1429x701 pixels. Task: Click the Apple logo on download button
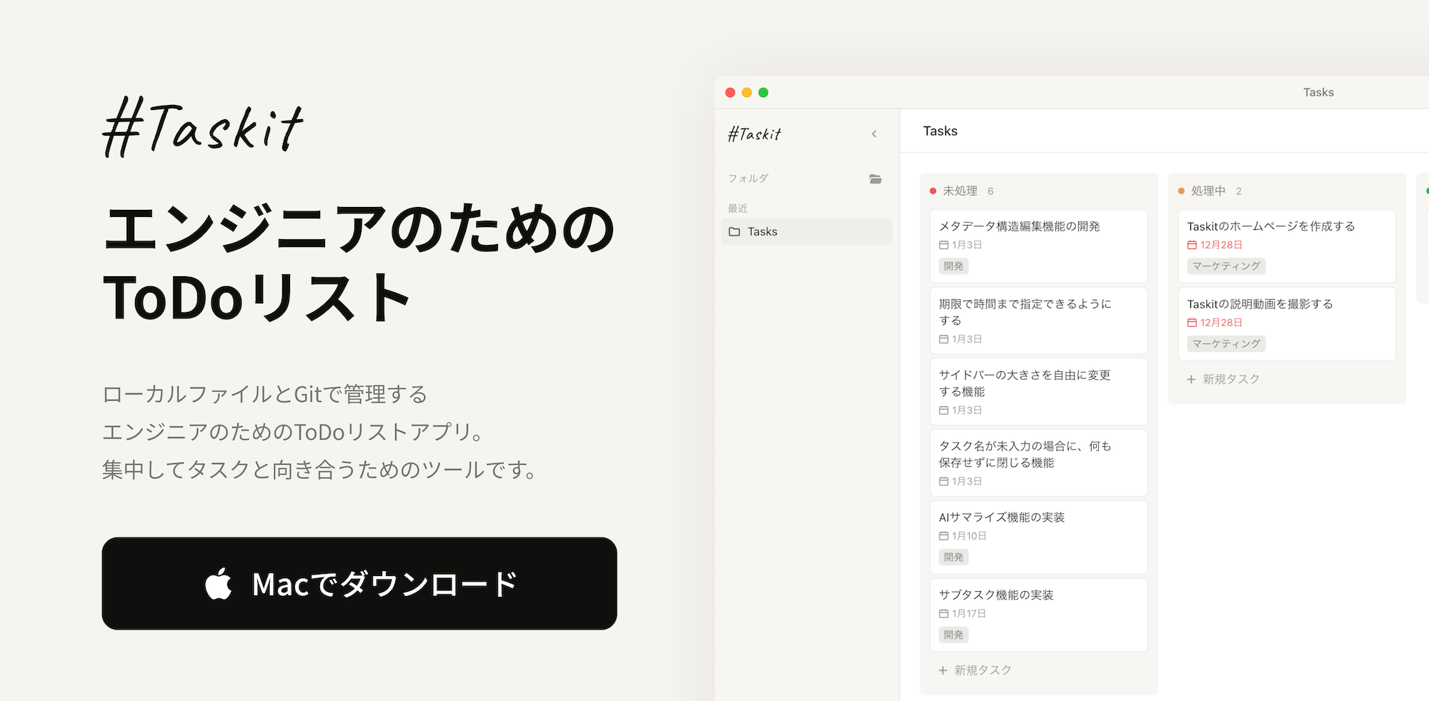click(219, 583)
